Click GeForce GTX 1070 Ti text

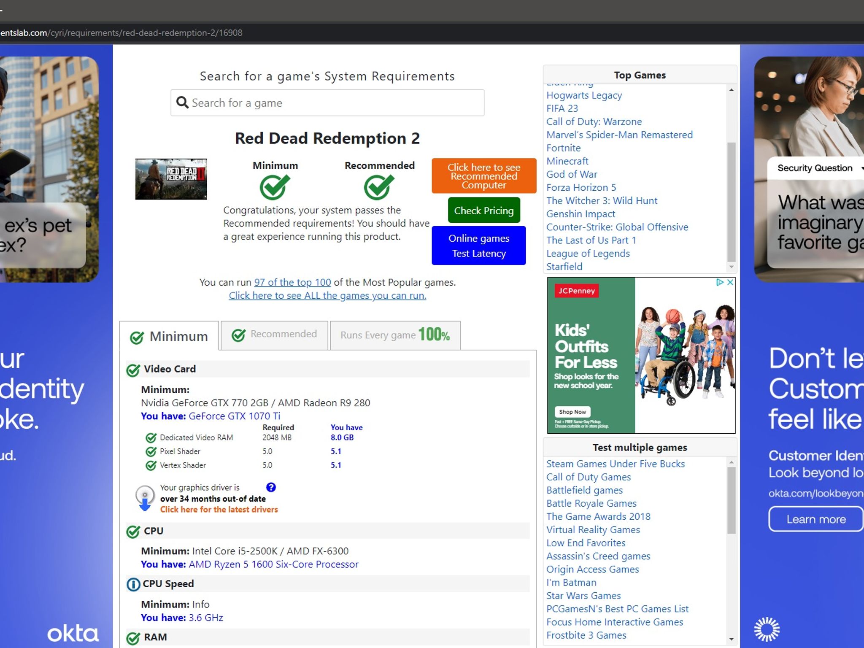tap(234, 416)
